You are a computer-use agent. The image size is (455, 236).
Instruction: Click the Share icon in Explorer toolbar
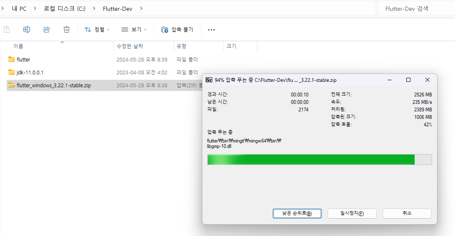pos(47,29)
